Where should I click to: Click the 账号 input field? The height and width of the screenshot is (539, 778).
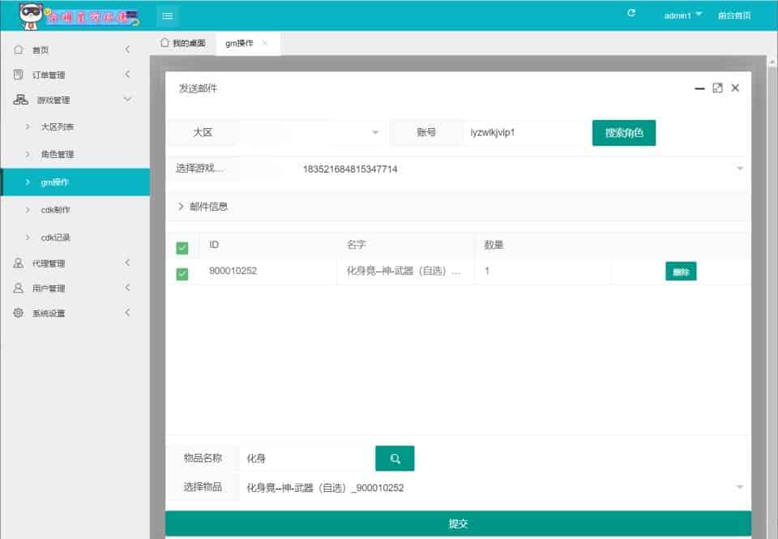coord(525,132)
